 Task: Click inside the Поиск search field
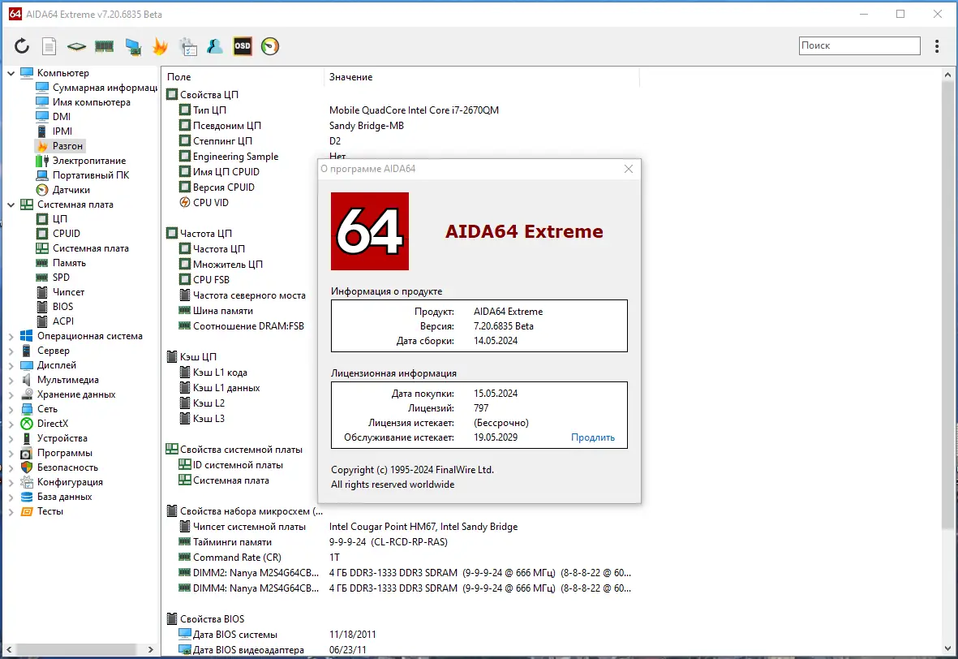(859, 45)
